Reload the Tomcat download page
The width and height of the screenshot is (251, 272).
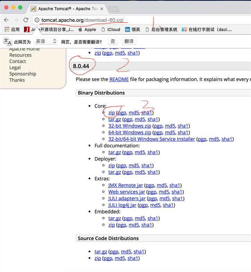pyautogui.click(x=26, y=20)
